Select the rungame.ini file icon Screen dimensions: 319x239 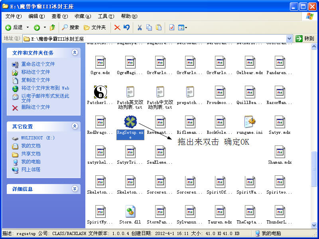250,122
